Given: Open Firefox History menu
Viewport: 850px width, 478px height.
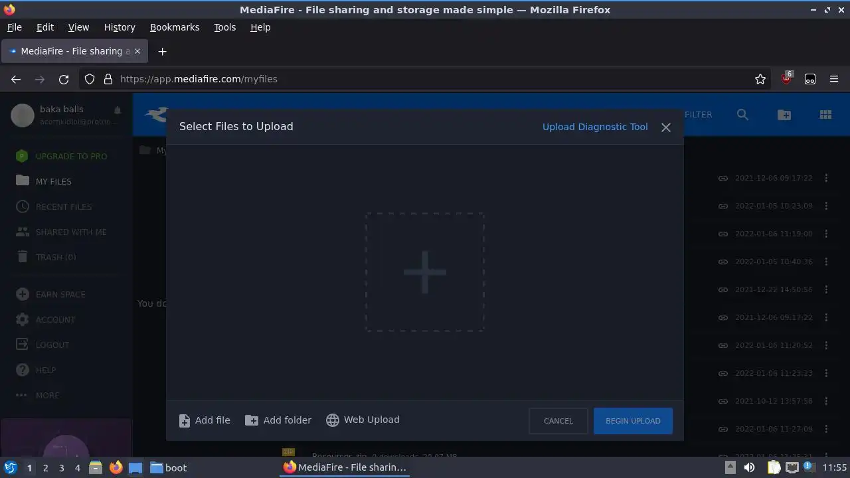Looking at the screenshot, I should 120,27.
